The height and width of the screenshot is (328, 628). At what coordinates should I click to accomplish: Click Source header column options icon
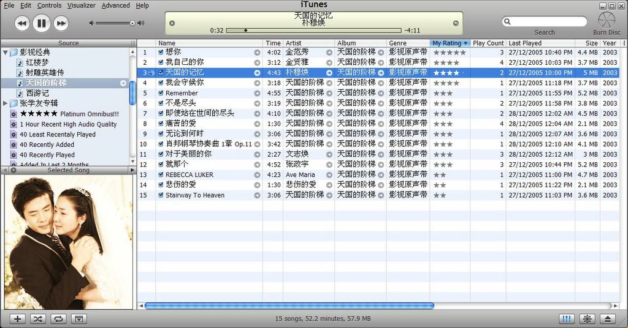[x=133, y=43]
